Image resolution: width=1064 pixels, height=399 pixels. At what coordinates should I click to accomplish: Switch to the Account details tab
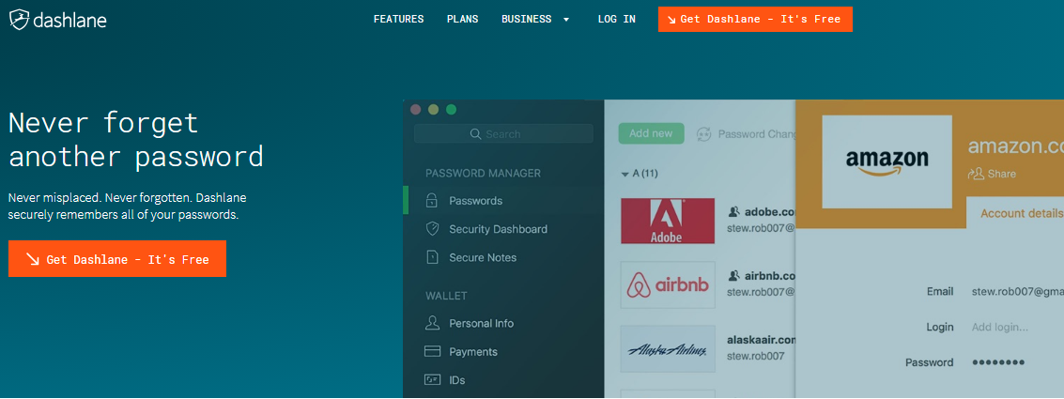[x=1015, y=213]
